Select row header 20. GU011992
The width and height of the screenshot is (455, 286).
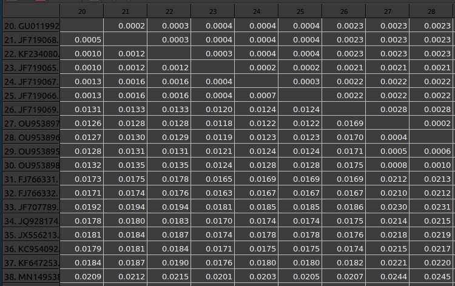[32, 26]
